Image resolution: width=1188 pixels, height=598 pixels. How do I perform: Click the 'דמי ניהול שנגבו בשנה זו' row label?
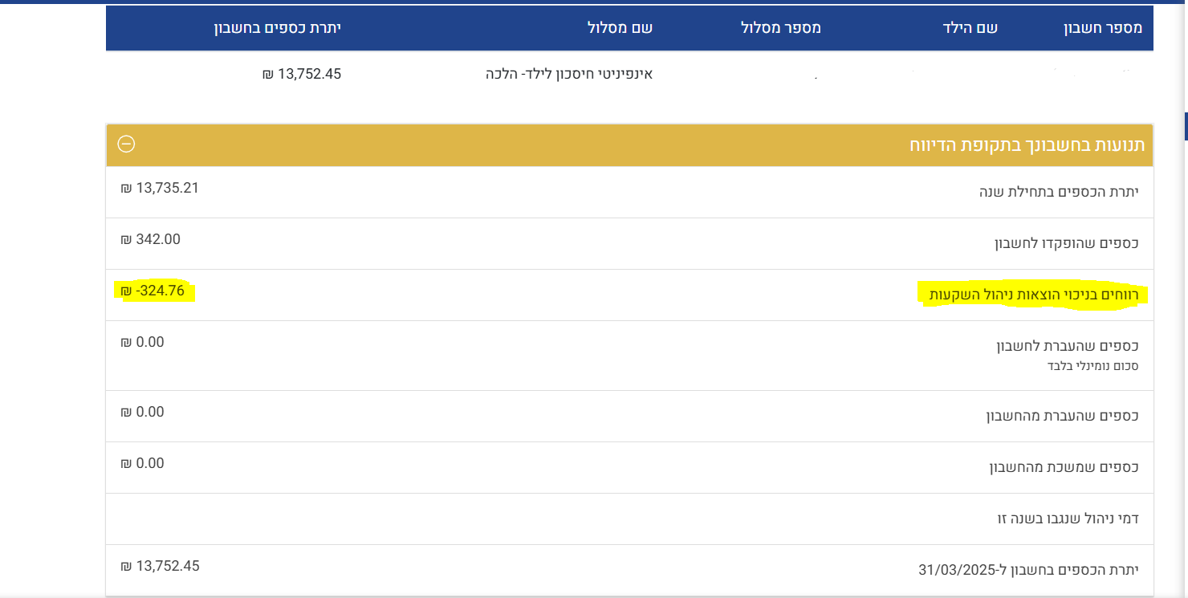pos(1068,519)
